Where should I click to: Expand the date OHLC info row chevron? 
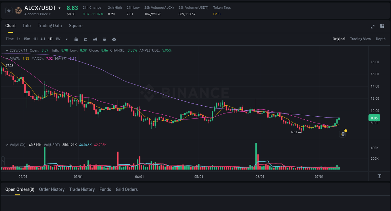7,50
